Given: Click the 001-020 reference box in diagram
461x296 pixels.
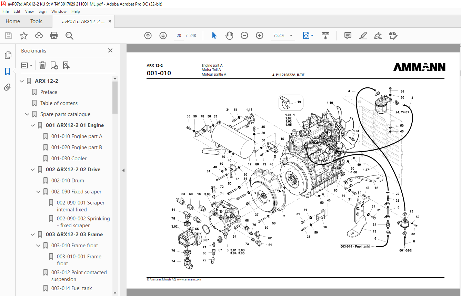Looking at the screenshot, I should click(x=405, y=250).
